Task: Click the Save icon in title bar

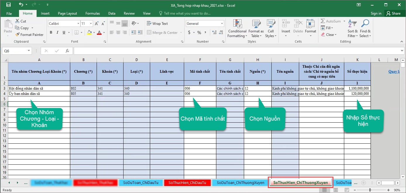Action: point(8,5)
